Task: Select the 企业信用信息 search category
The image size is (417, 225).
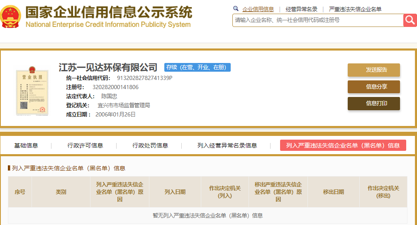Action: pyautogui.click(x=258, y=9)
